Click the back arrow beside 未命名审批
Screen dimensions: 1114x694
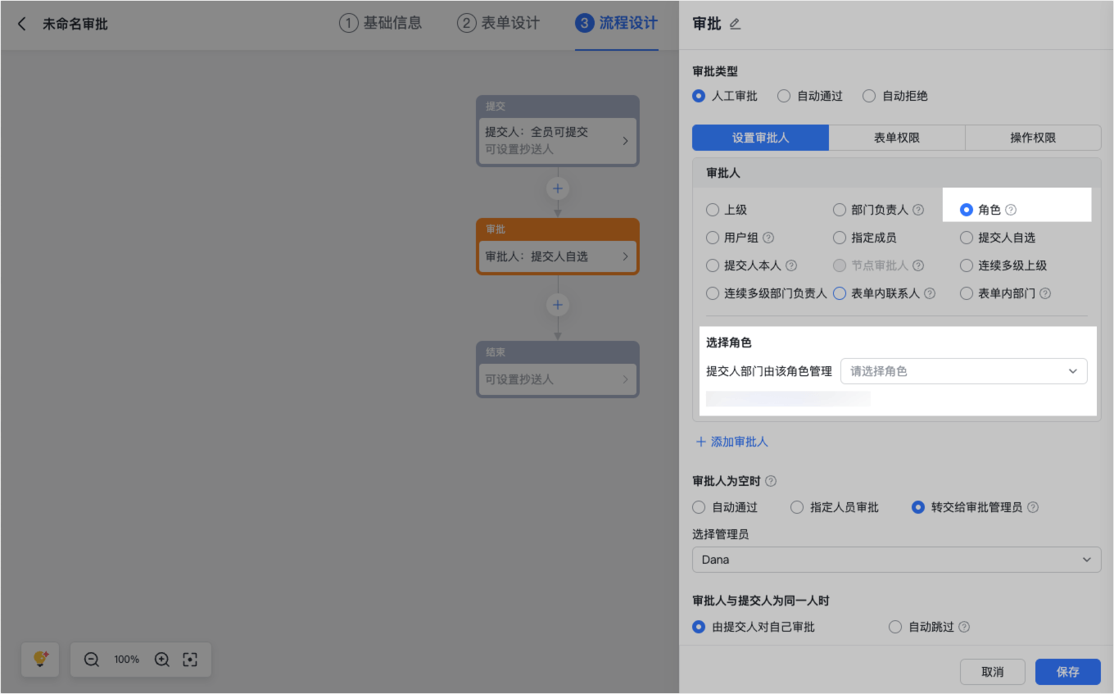(22, 24)
